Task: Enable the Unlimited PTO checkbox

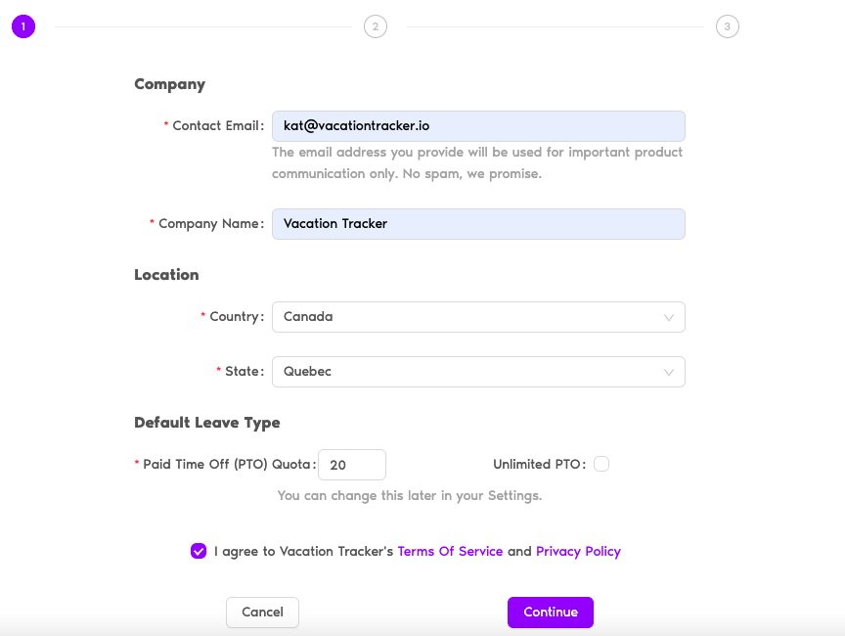Action: click(601, 464)
